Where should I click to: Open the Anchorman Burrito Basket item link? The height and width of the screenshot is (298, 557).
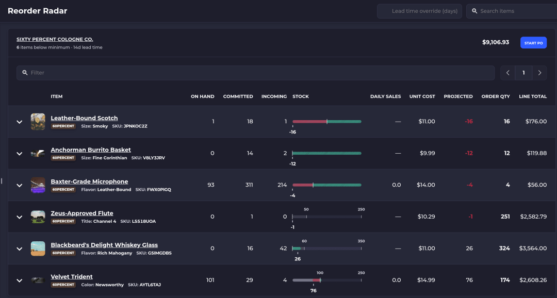(x=91, y=150)
